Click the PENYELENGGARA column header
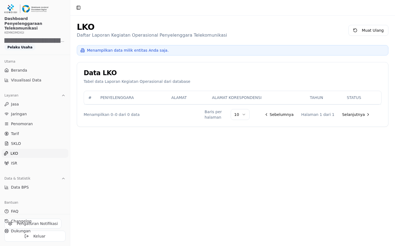 click(117, 98)
